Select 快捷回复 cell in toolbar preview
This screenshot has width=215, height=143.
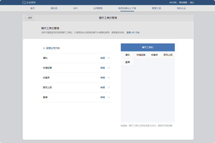(141, 55)
